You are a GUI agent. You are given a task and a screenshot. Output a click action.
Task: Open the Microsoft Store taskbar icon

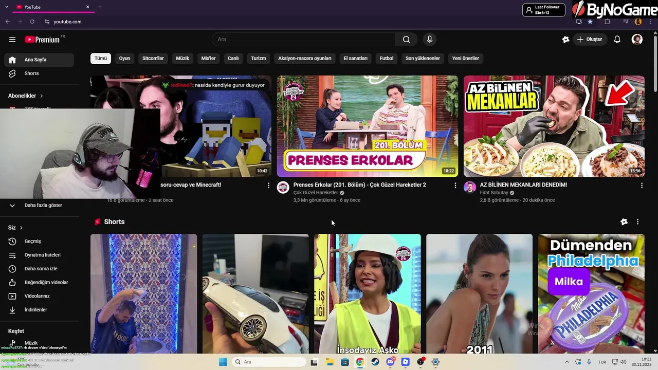[345, 362]
